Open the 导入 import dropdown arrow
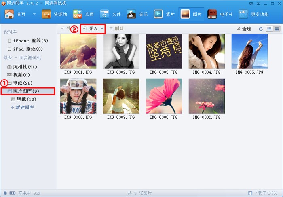283x197 pixels. (102, 29)
